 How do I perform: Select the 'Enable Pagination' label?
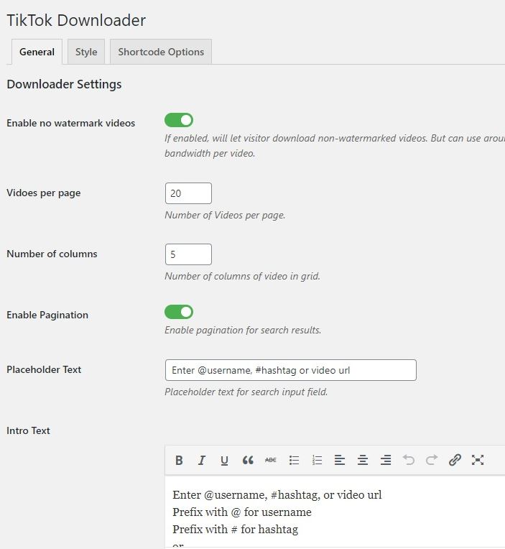(47, 315)
